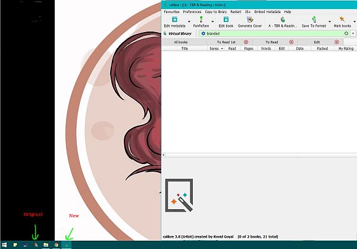Sort by the Pages column header

pyautogui.click(x=249, y=49)
